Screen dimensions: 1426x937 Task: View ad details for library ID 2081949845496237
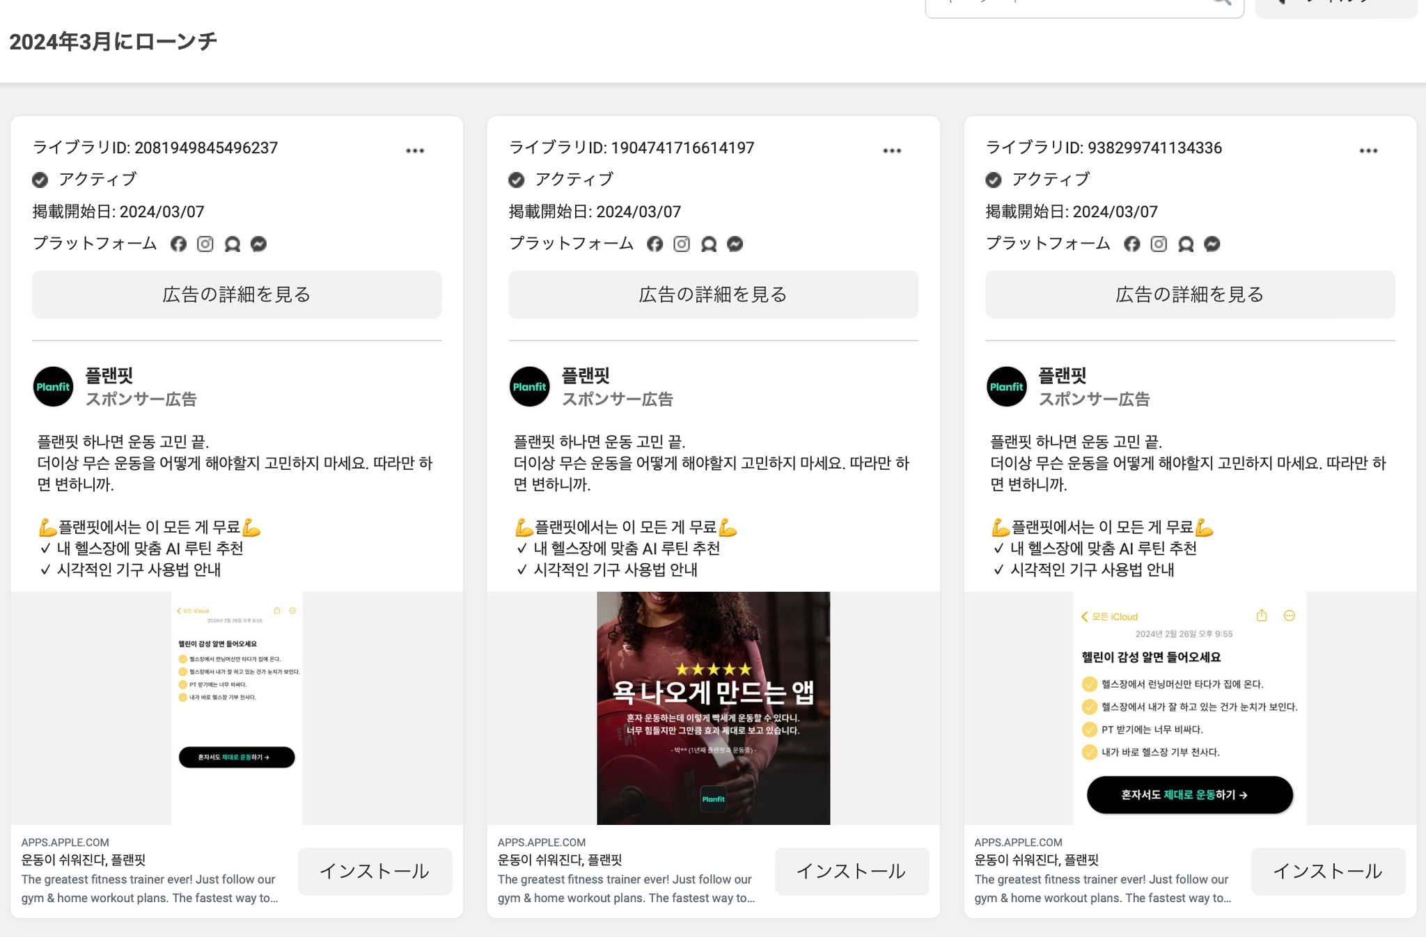pyautogui.click(x=237, y=294)
